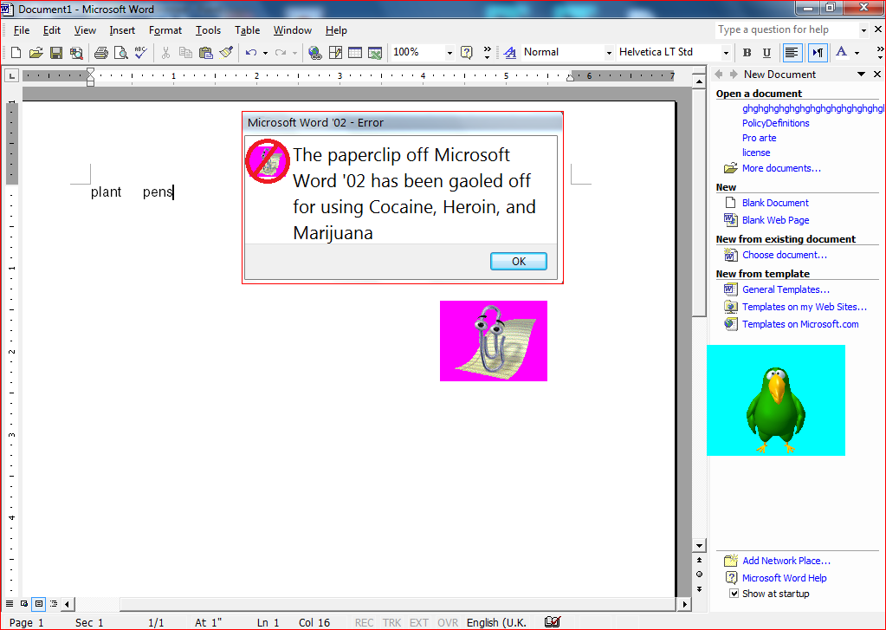Viewport: 886px width, 630px height.
Task: Click the Open folder icon
Action: [36, 53]
